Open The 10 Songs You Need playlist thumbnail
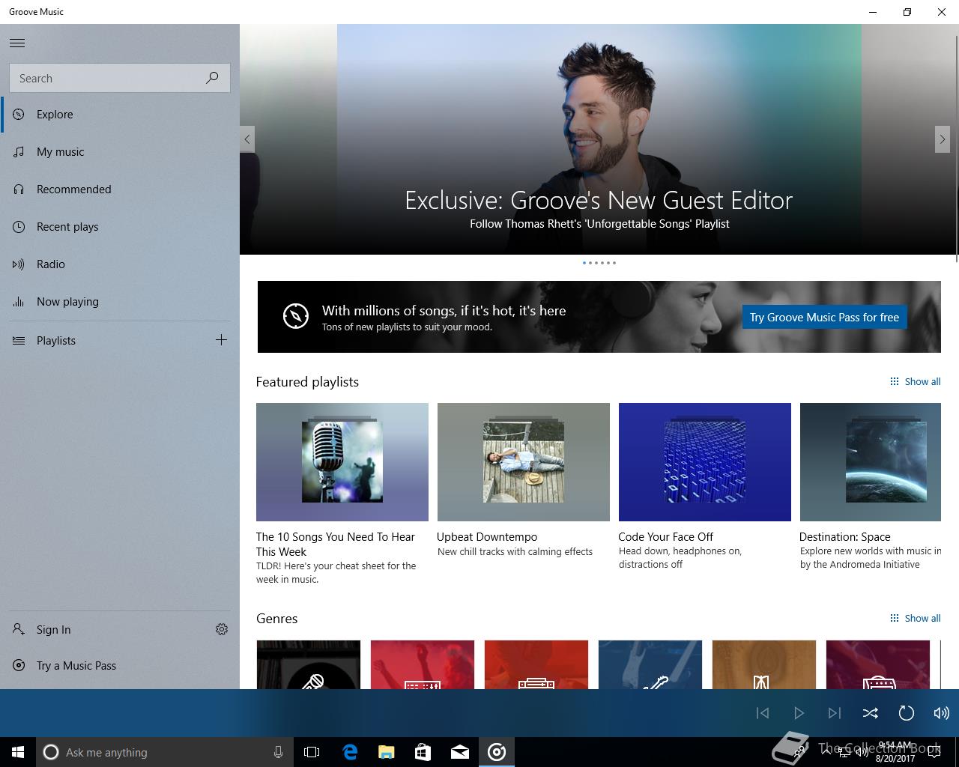959x767 pixels. point(342,462)
